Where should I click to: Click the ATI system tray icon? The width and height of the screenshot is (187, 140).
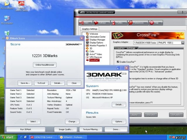(173, 137)
